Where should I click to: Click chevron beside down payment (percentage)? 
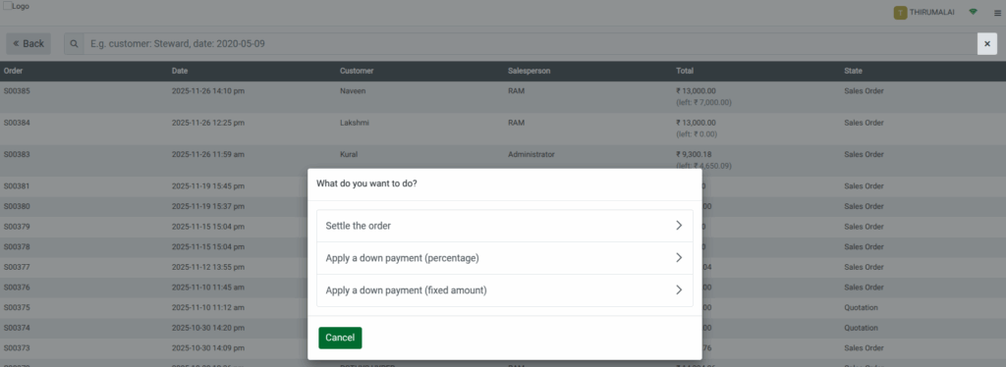click(x=679, y=257)
